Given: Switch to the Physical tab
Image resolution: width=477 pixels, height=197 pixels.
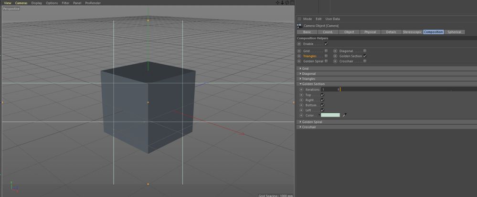Looking at the screenshot, I should point(370,32).
